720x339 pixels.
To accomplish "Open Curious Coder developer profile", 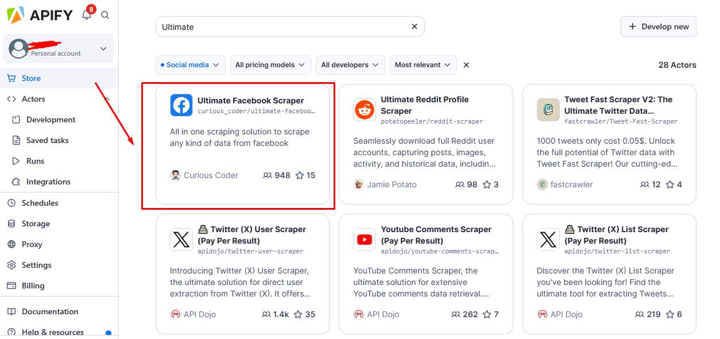I will [x=204, y=175].
